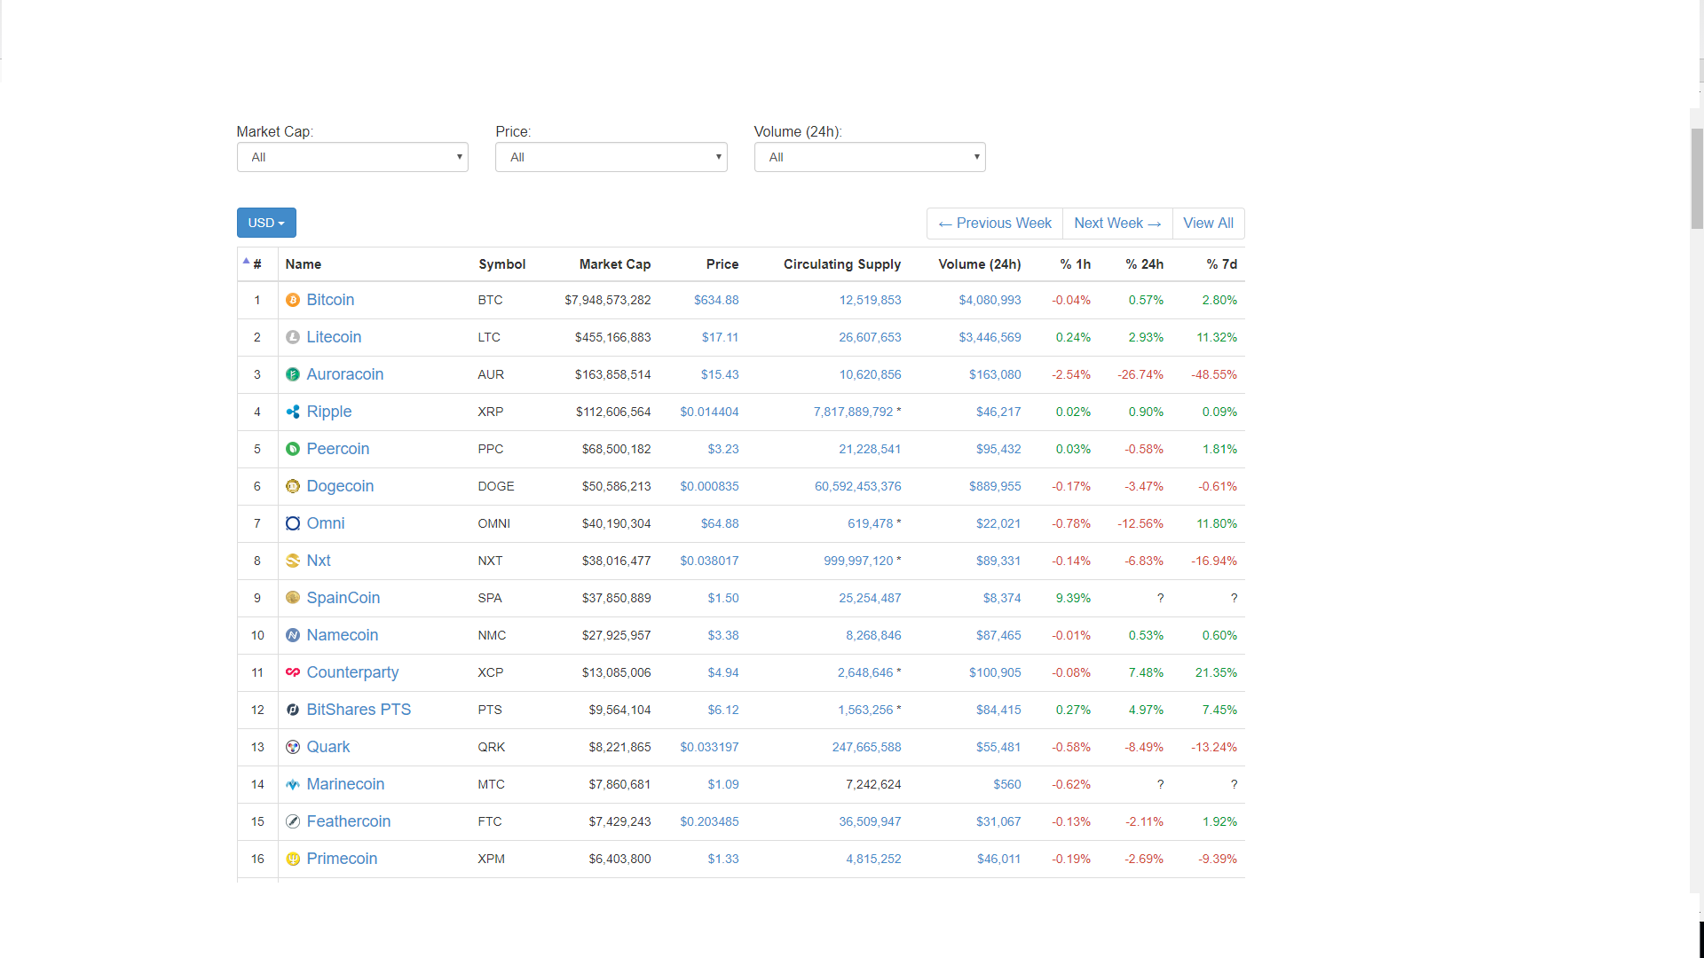The width and height of the screenshot is (1704, 958).
Task: Click the Nxt logo icon
Action: (293, 561)
